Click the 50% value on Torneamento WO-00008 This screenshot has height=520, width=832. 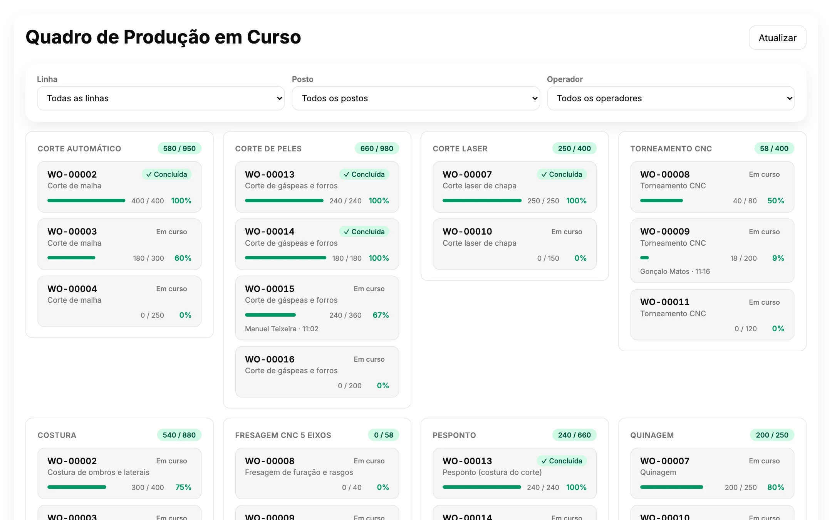775,201
